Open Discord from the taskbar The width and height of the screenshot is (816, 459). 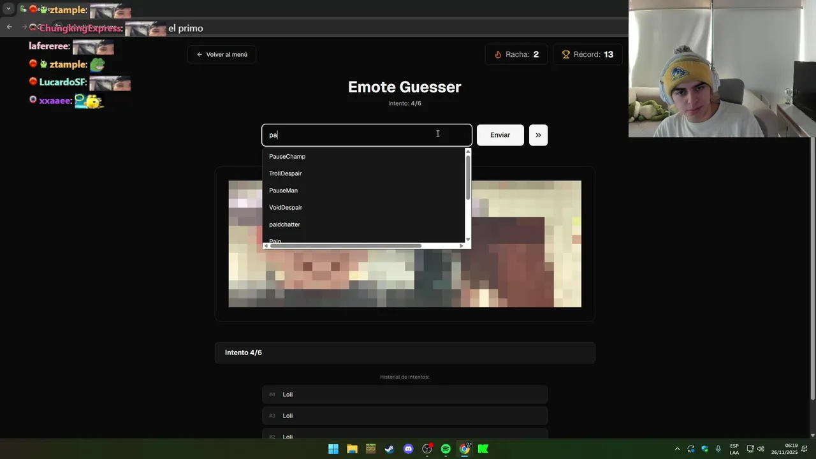point(409,449)
